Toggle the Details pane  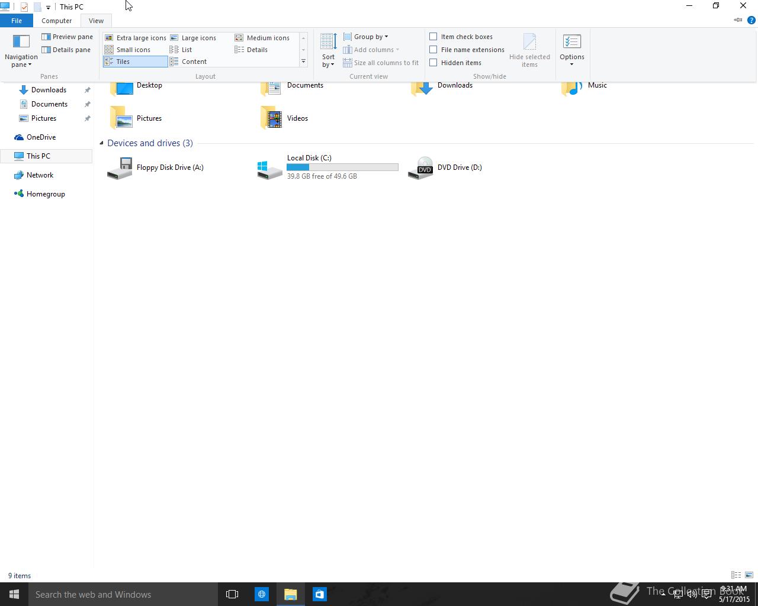66,50
